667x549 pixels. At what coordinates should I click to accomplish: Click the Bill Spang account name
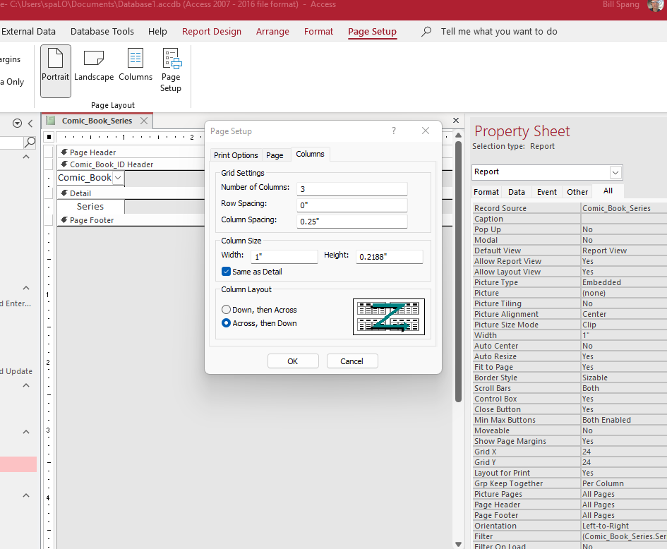(x=620, y=5)
